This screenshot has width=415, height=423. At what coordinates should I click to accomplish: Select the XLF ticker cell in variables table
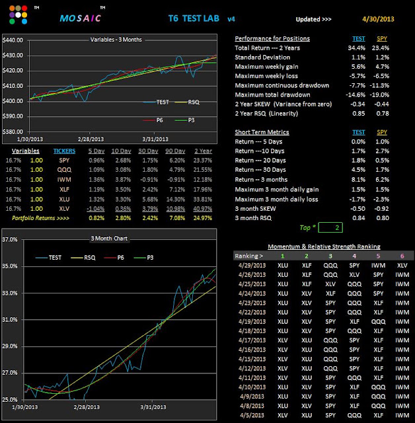64,190
